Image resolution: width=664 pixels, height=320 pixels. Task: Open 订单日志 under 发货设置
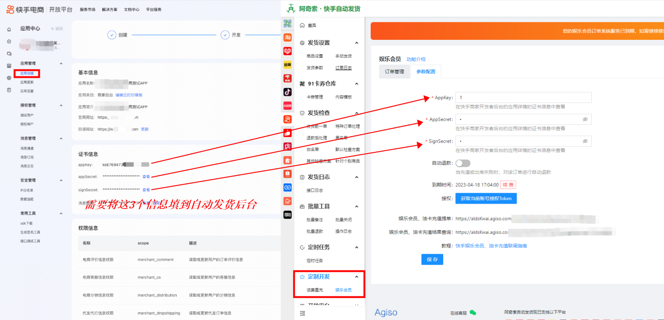[x=343, y=68]
